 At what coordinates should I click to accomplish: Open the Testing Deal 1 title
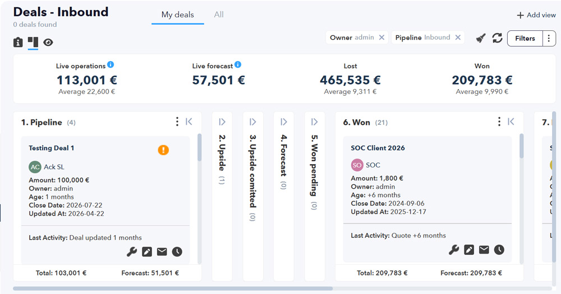pos(52,148)
